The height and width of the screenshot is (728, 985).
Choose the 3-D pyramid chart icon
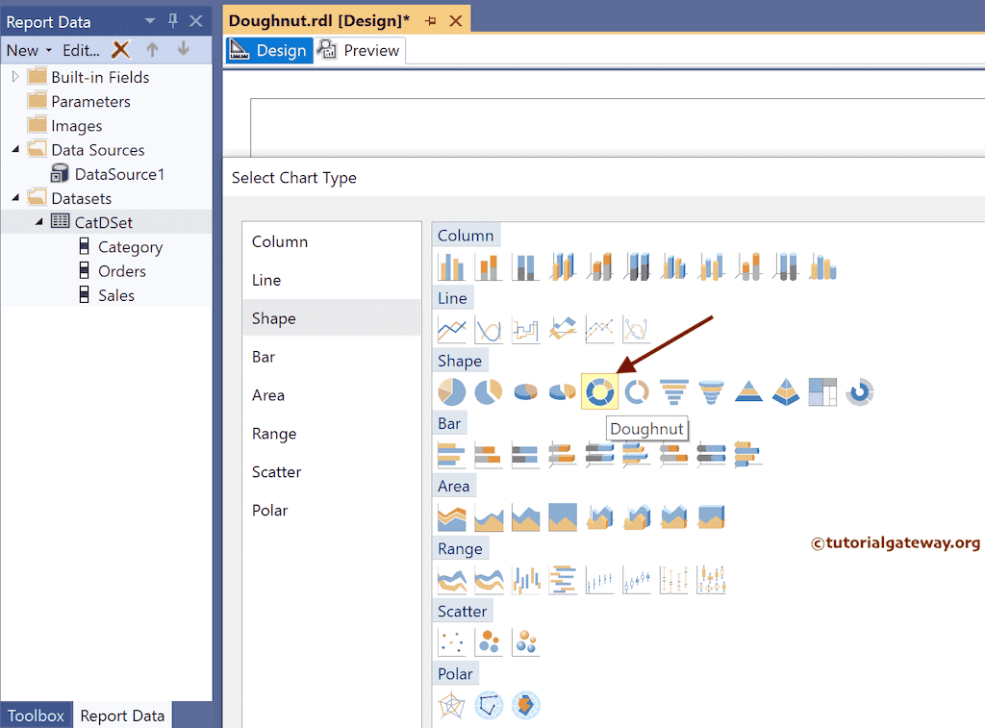tap(785, 392)
